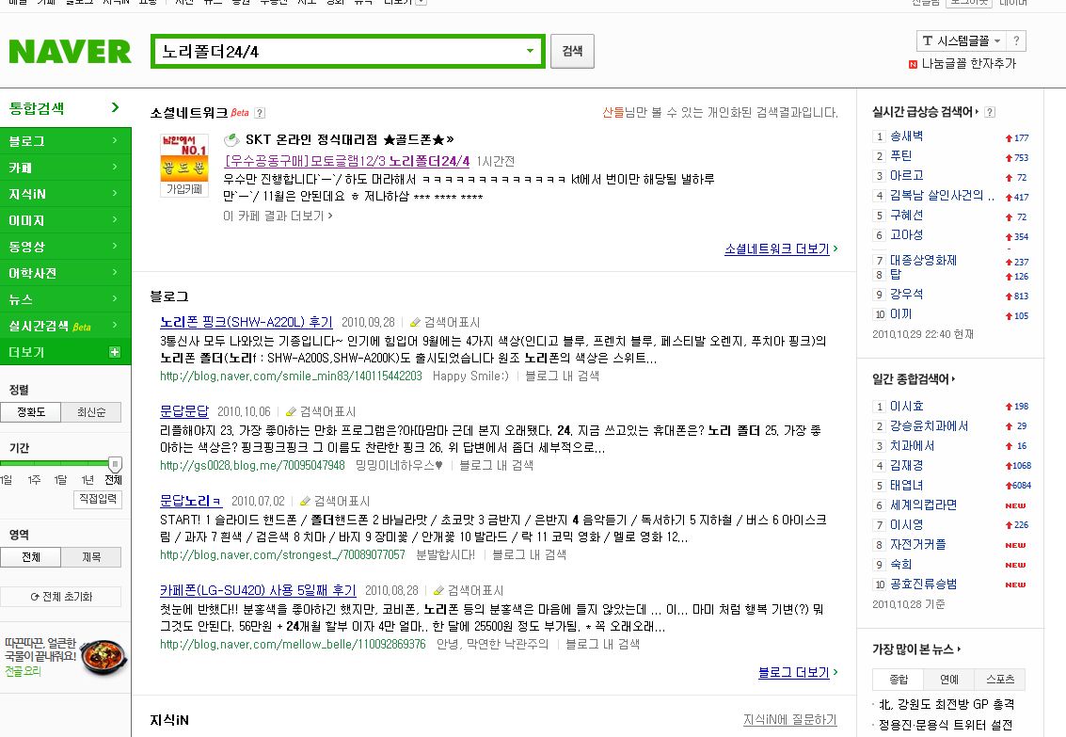Image resolution: width=1066 pixels, height=737 pixels.
Task: Set period slider to 1년
Action: point(87,480)
